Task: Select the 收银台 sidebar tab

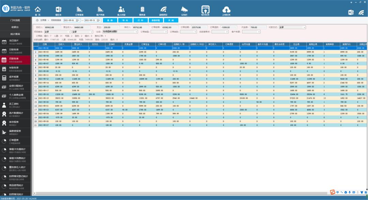Action: (x=15, y=27)
